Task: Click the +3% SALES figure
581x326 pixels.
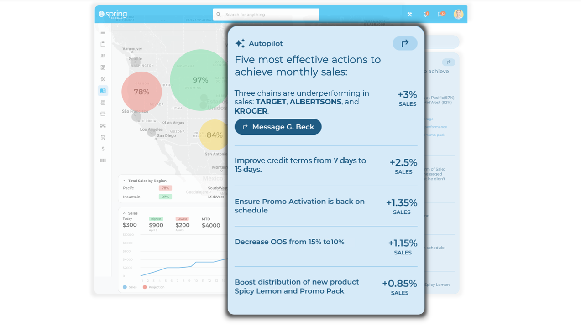Action: (407, 98)
